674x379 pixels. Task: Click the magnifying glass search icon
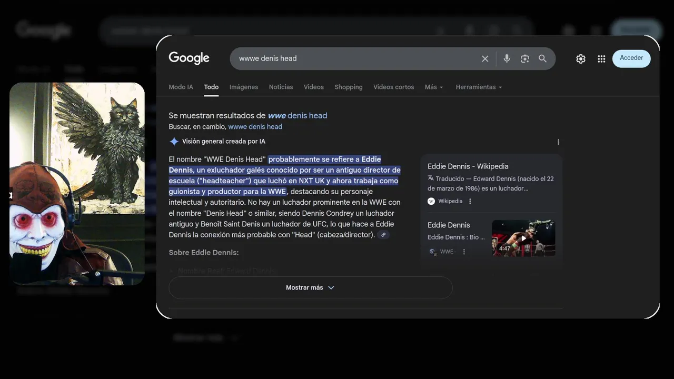coord(542,58)
